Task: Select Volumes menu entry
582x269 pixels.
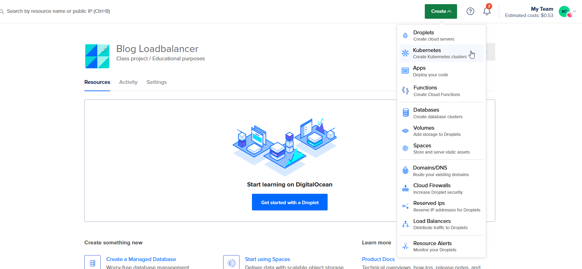Action: [x=441, y=131]
